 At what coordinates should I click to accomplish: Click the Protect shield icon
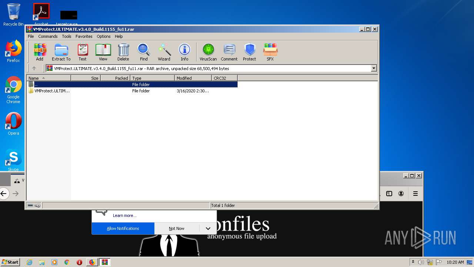click(250, 52)
